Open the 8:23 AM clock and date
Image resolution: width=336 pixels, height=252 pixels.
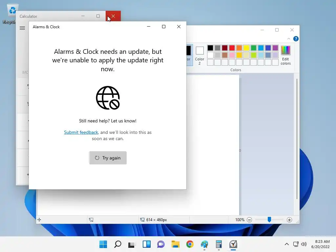tap(320, 244)
